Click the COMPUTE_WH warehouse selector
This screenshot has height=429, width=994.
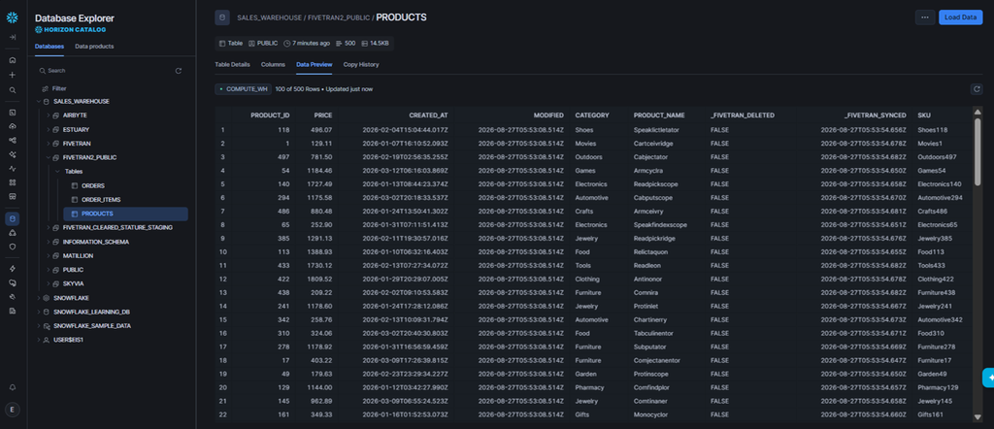[x=244, y=89]
